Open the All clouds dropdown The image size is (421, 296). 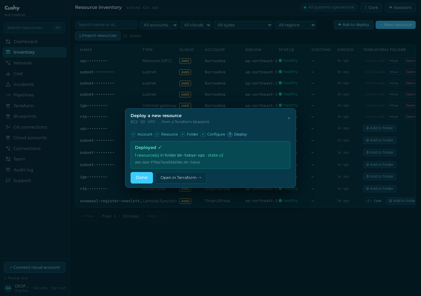pyautogui.click(x=196, y=25)
